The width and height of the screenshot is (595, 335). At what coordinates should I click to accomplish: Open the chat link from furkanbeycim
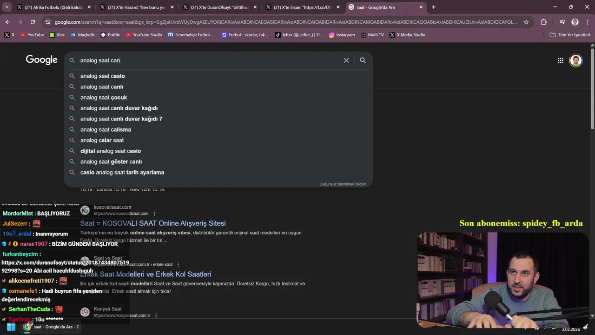click(x=65, y=267)
